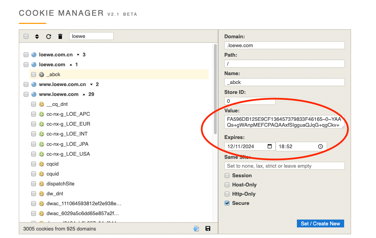Screen dimensions: 376x238
Task: Check the loewe.com.cn domain checkbox
Action: (26, 55)
